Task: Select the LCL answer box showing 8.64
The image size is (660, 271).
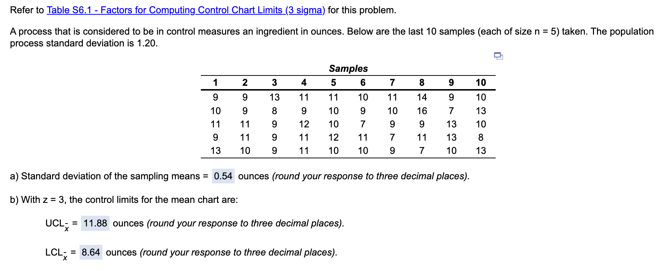Action: click(90, 253)
